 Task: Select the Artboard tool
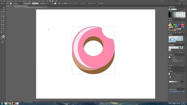coord(1,30)
